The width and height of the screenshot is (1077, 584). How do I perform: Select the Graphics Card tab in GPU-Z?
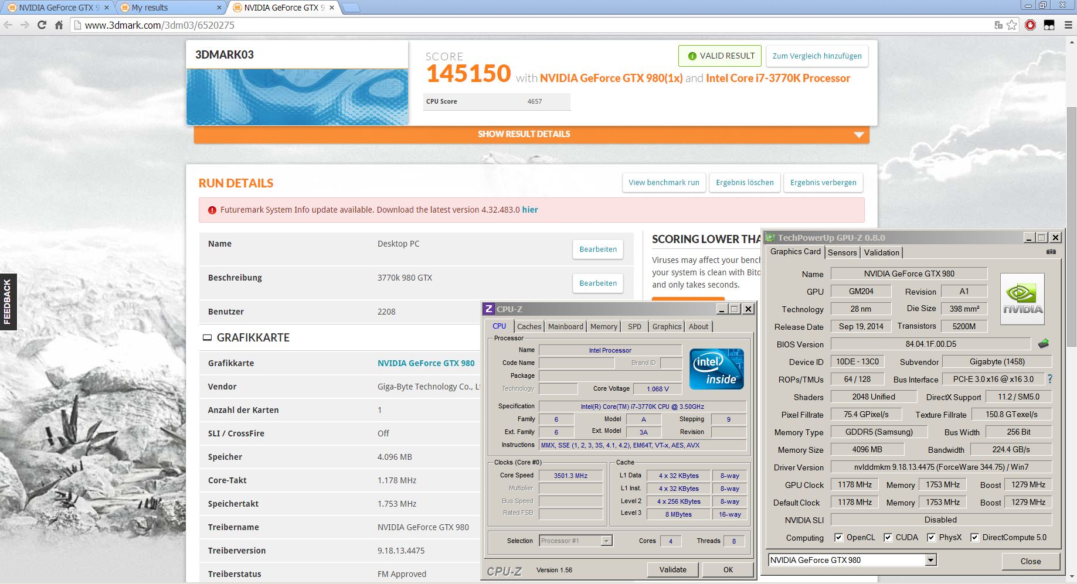tap(795, 251)
